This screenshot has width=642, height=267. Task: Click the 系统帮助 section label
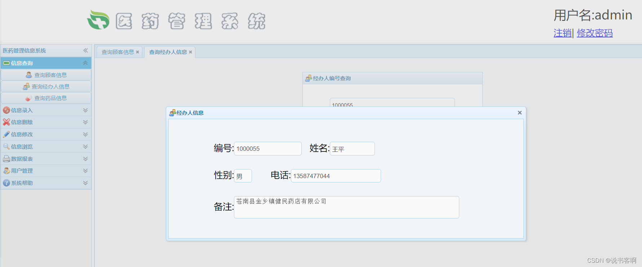pyautogui.click(x=22, y=183)
